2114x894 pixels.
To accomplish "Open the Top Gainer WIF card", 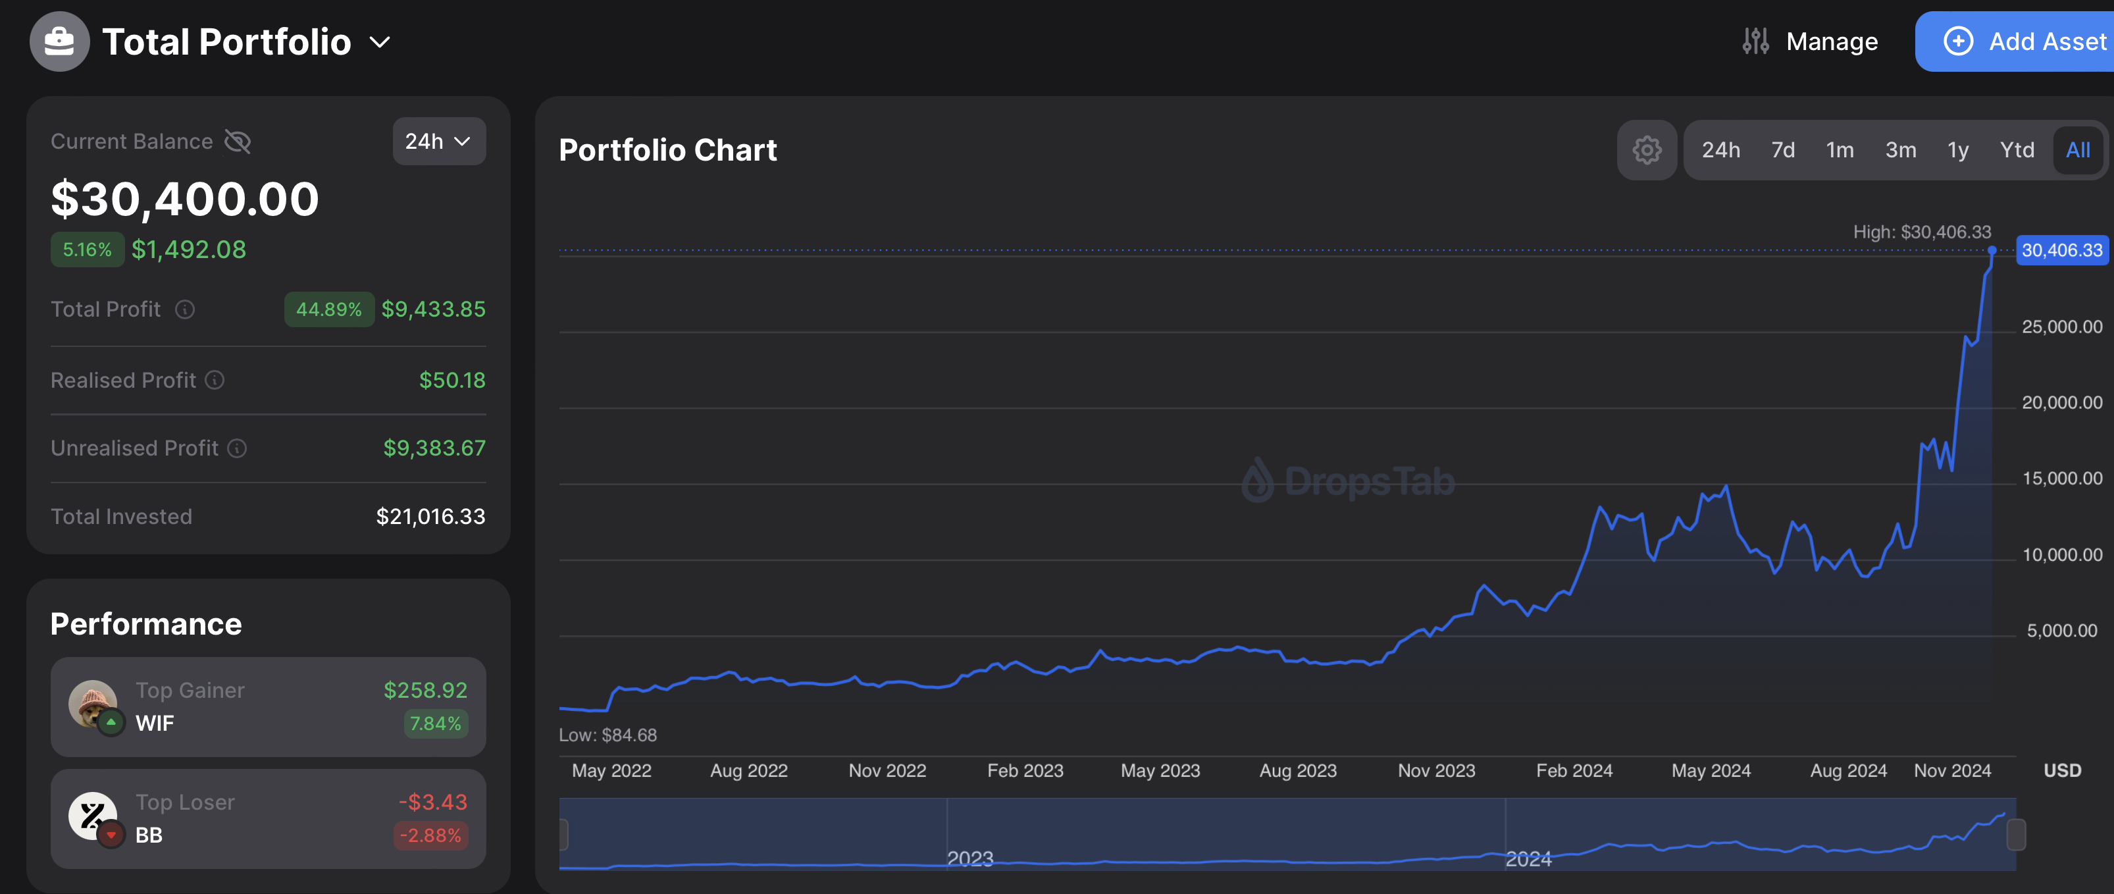I will point(267,707).
